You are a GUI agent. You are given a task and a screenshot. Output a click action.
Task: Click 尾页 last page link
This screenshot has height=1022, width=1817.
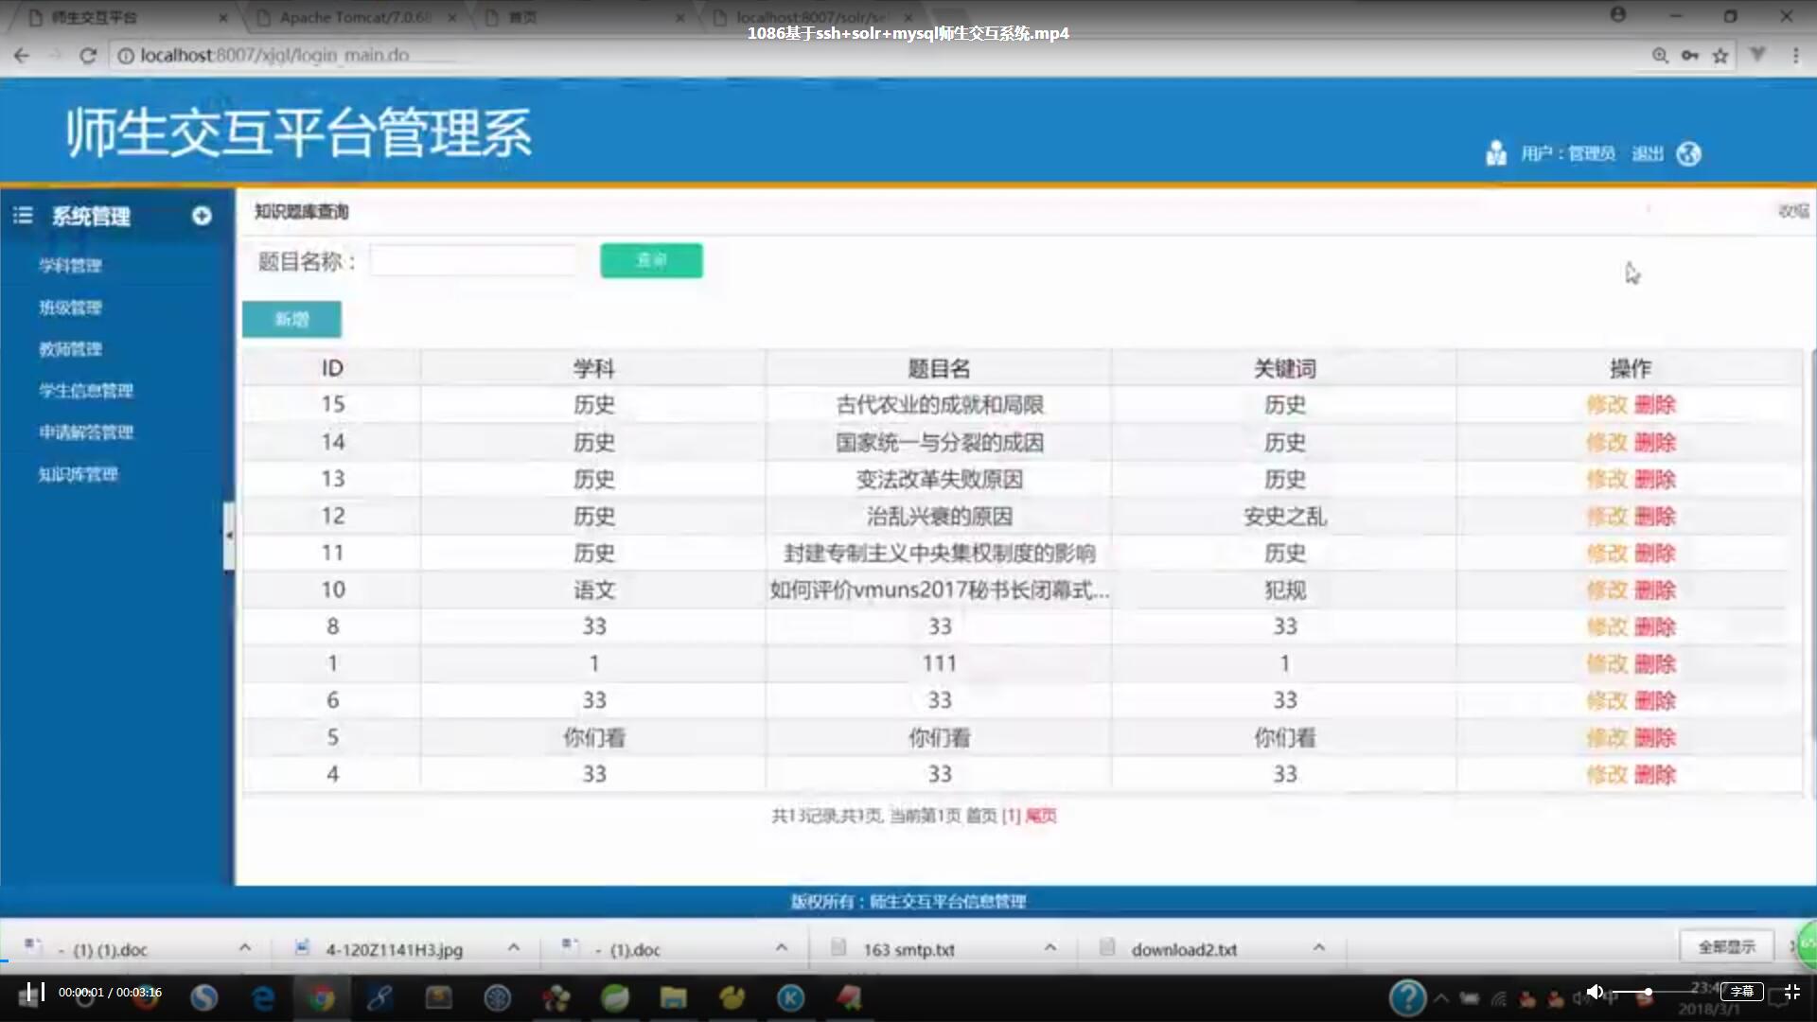click(x=1041, y=816)
